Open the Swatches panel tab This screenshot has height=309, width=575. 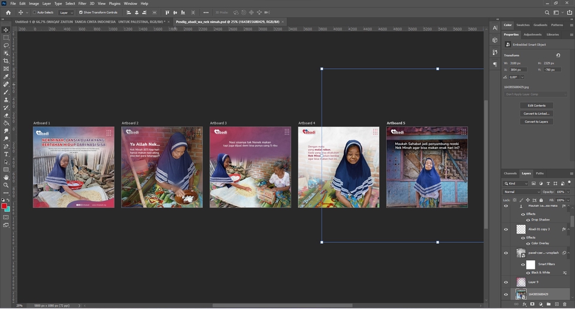(523, 25)
